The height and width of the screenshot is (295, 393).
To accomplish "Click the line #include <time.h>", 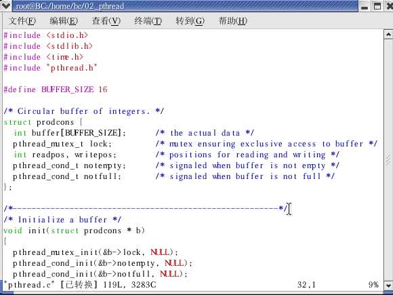I will pos(43,57).
